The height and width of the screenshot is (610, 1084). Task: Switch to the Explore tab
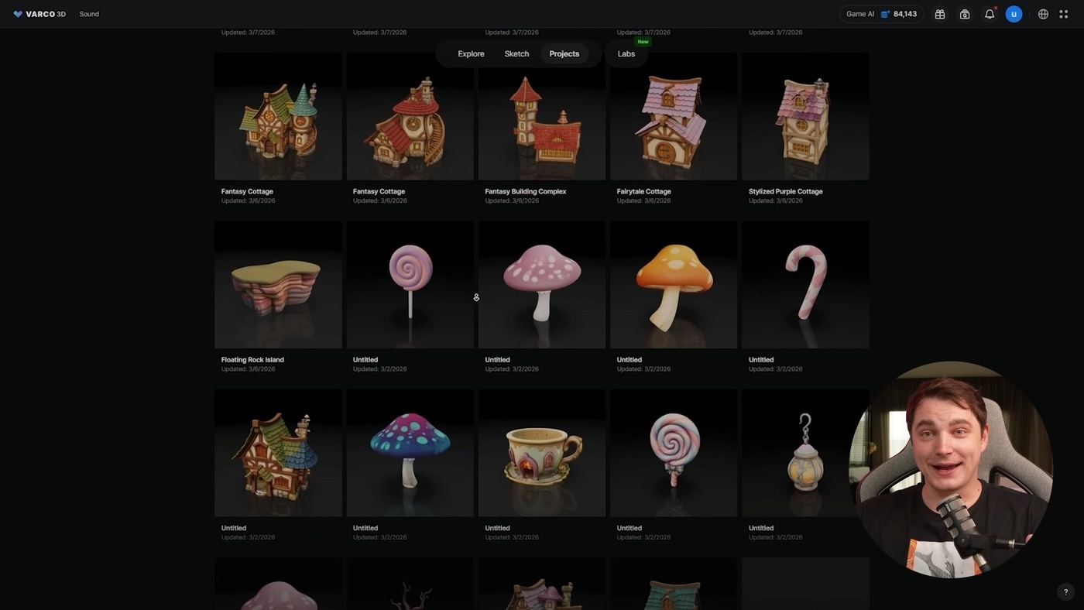tap(471, 54)
